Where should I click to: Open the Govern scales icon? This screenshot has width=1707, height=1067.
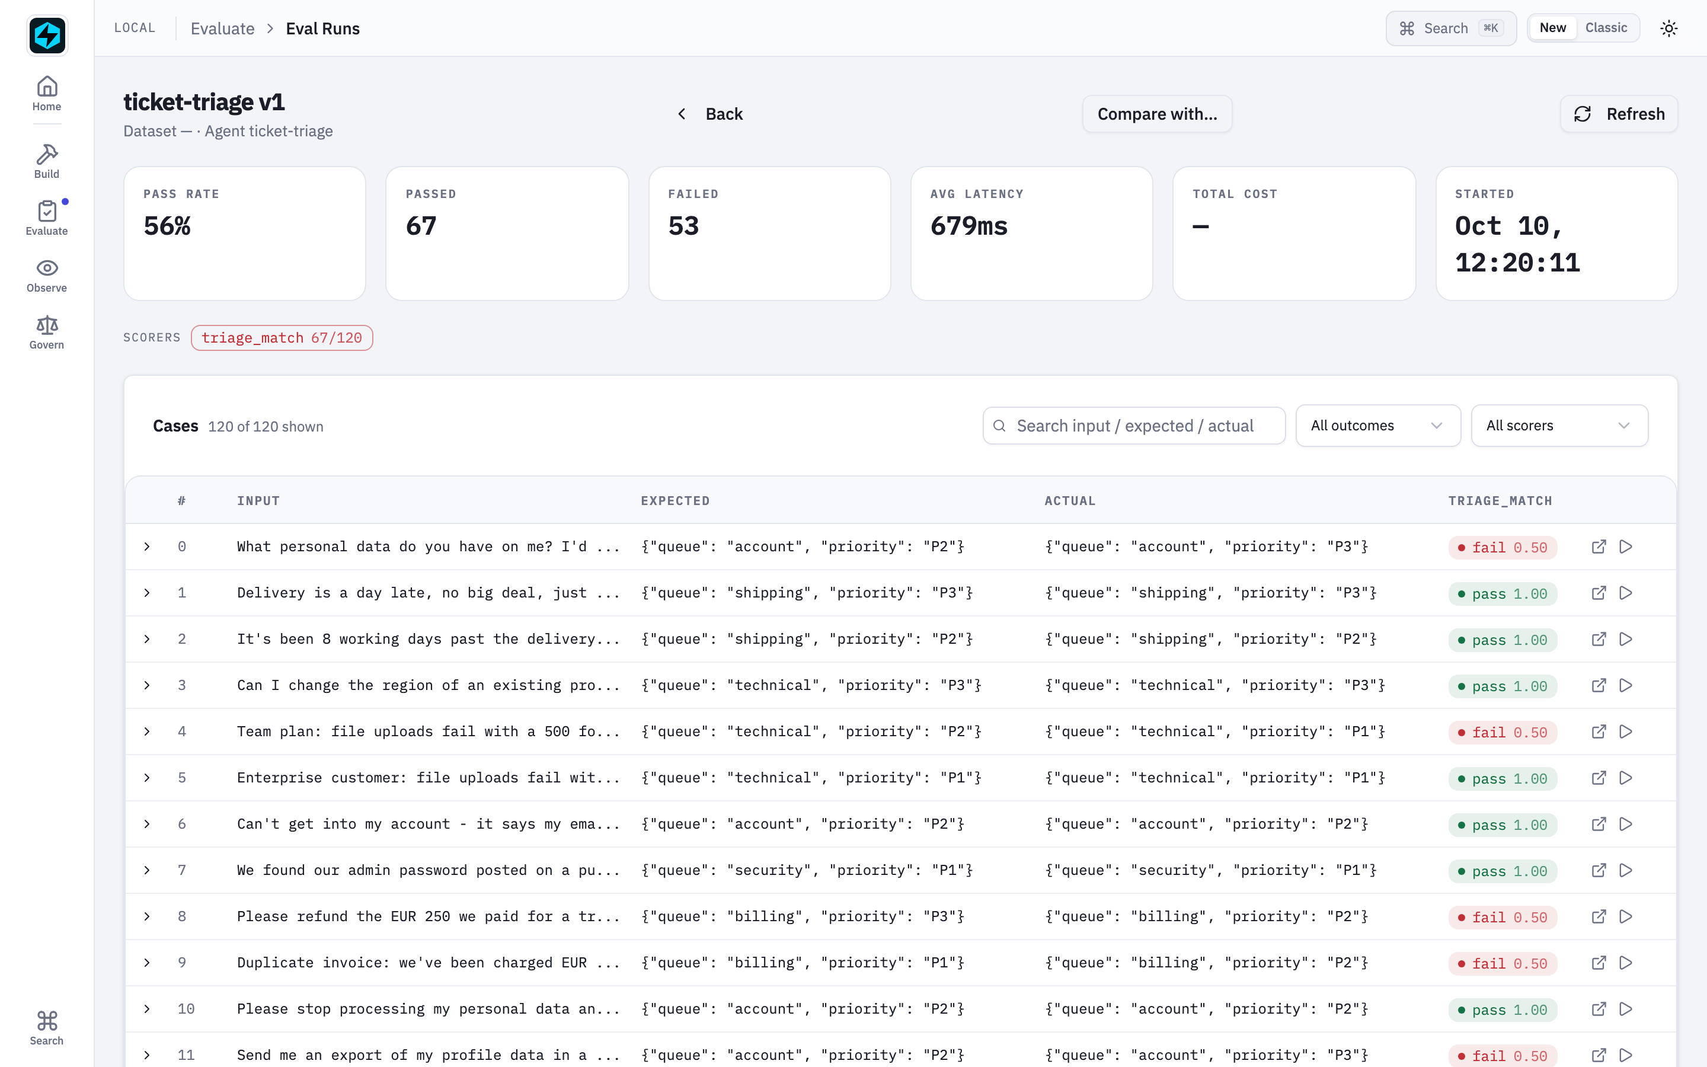point(47,325)
